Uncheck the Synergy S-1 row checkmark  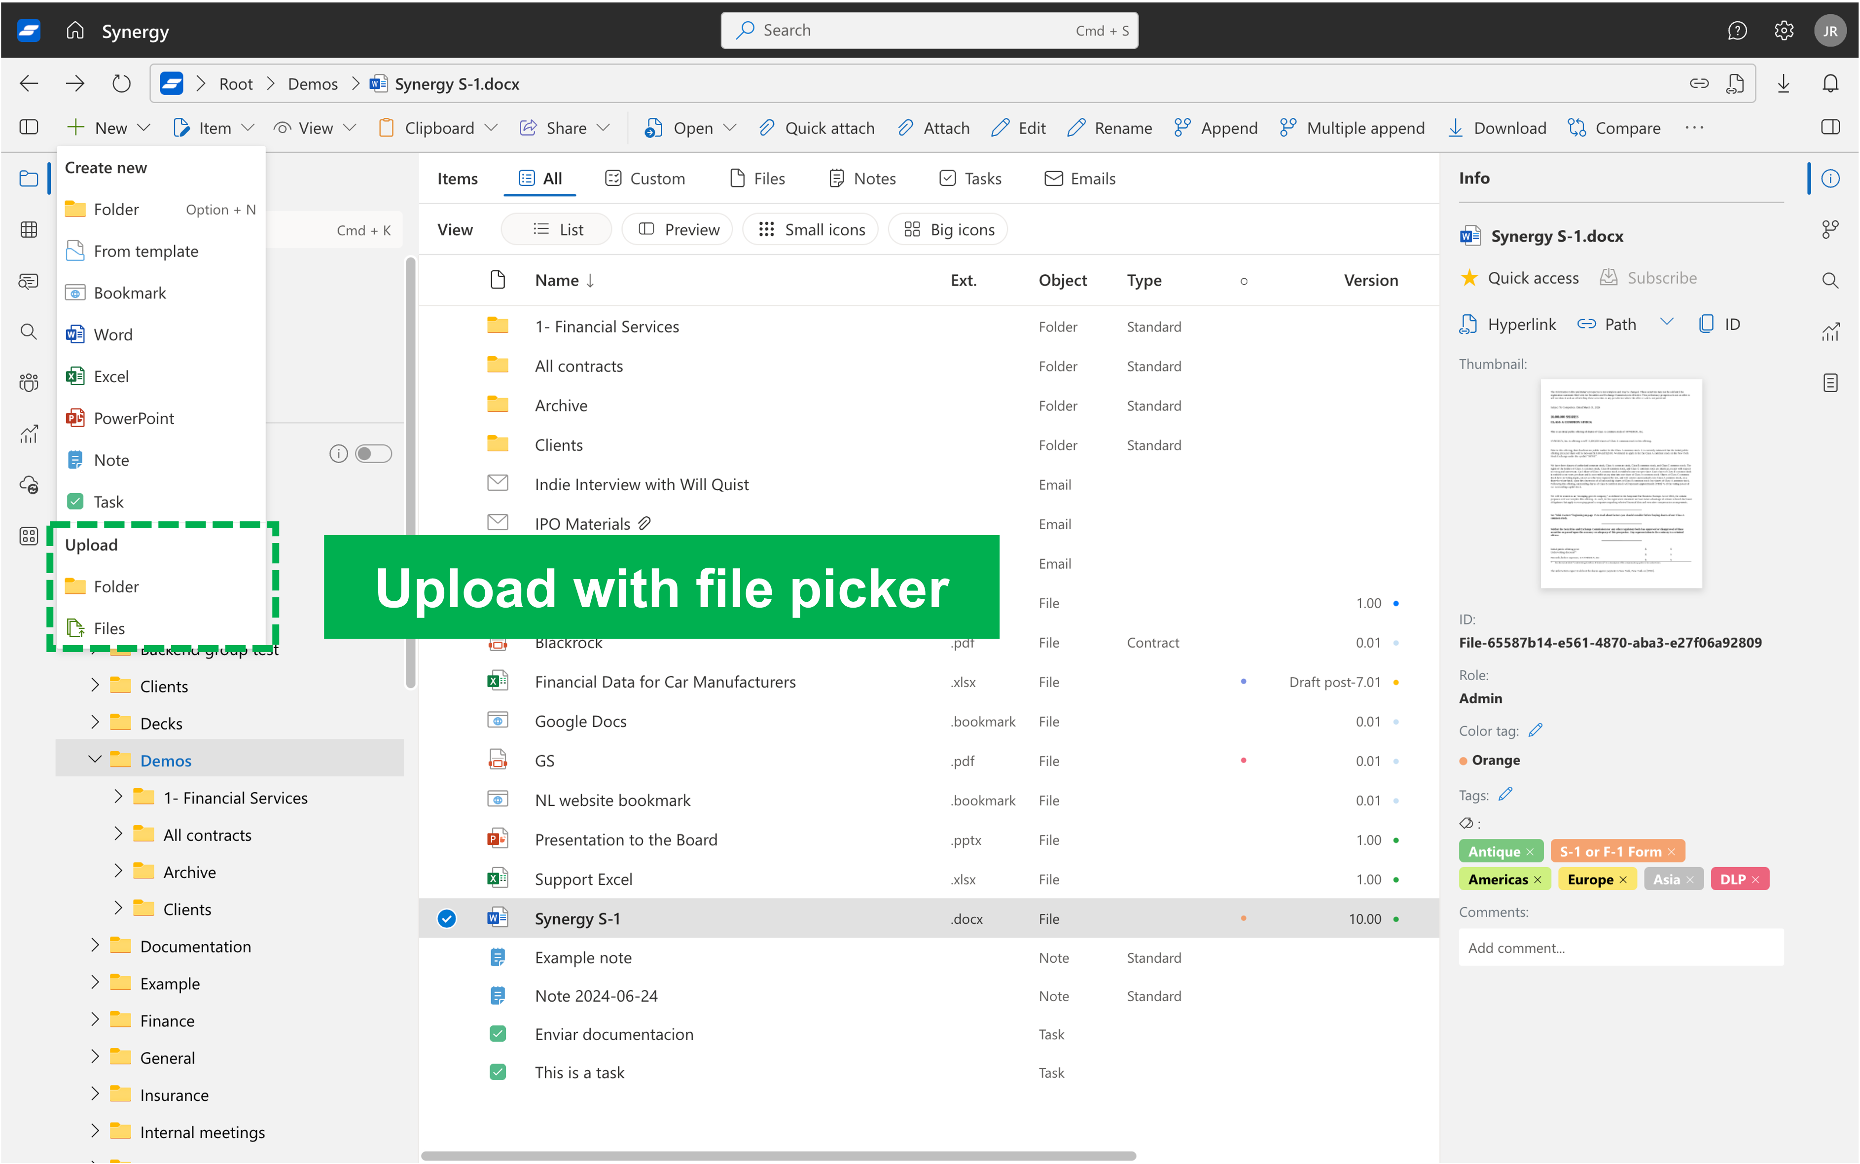[446, 918]
